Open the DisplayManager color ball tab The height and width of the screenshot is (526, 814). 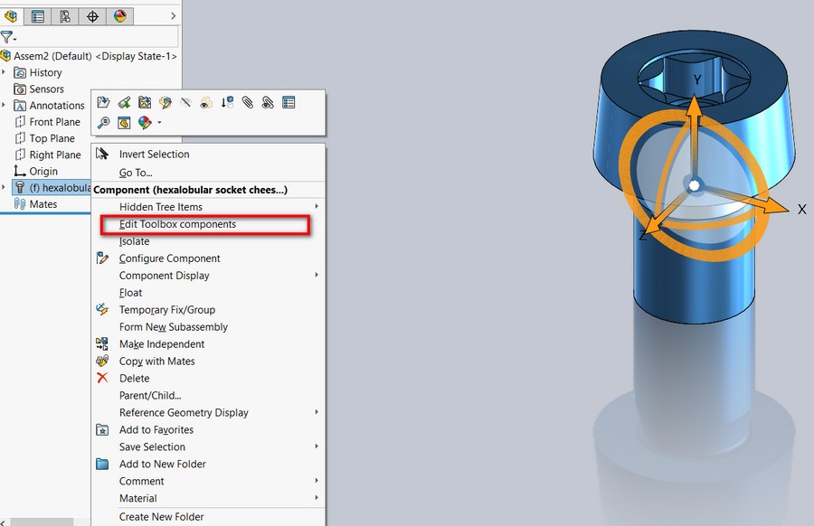[x=120, y=16]
